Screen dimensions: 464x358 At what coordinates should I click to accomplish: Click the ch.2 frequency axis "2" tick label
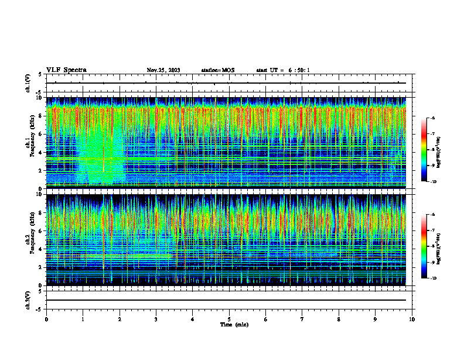click(x=41, y=267)
